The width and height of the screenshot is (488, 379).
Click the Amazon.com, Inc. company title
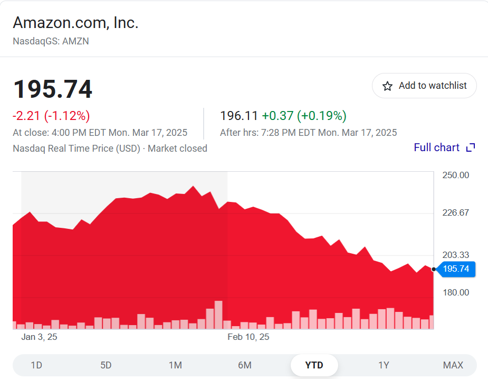pyautogui.click(x=75, y=23)
